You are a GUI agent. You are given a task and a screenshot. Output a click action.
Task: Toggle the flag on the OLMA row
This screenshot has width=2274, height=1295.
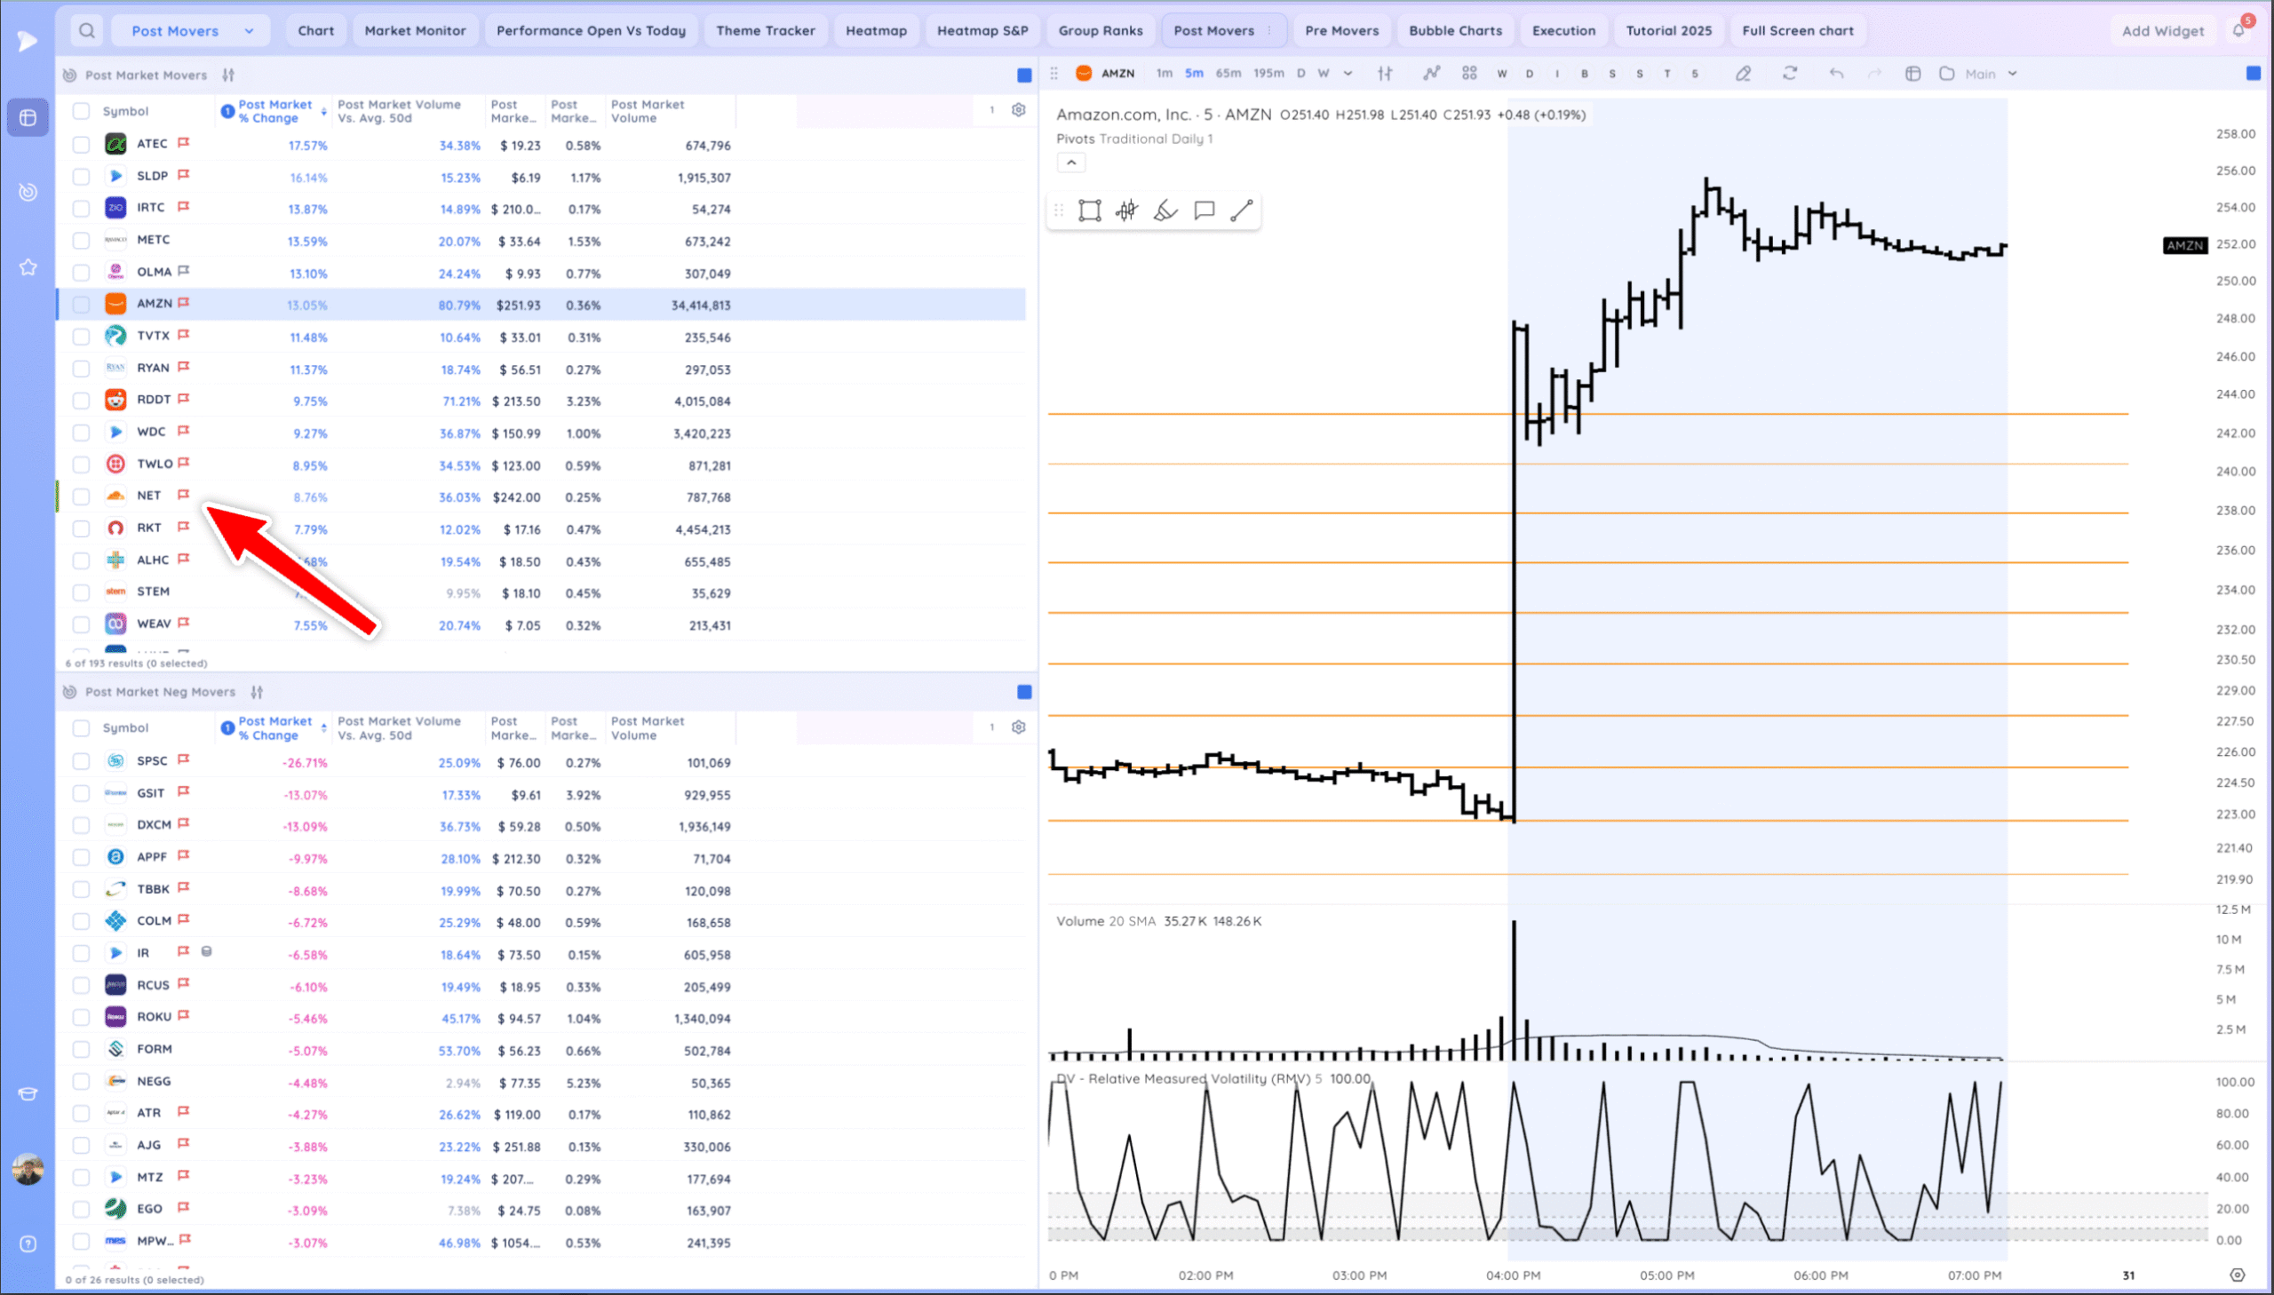pos(183,271)
